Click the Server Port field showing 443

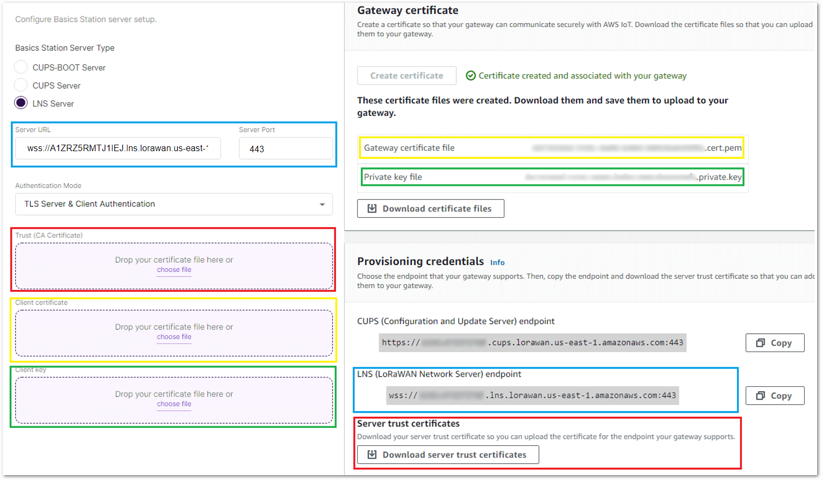click(x=286, y=148)
